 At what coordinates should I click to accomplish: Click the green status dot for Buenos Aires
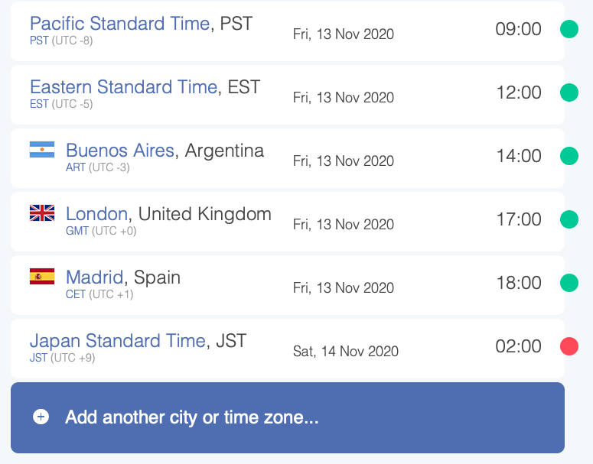coord(569,156)
